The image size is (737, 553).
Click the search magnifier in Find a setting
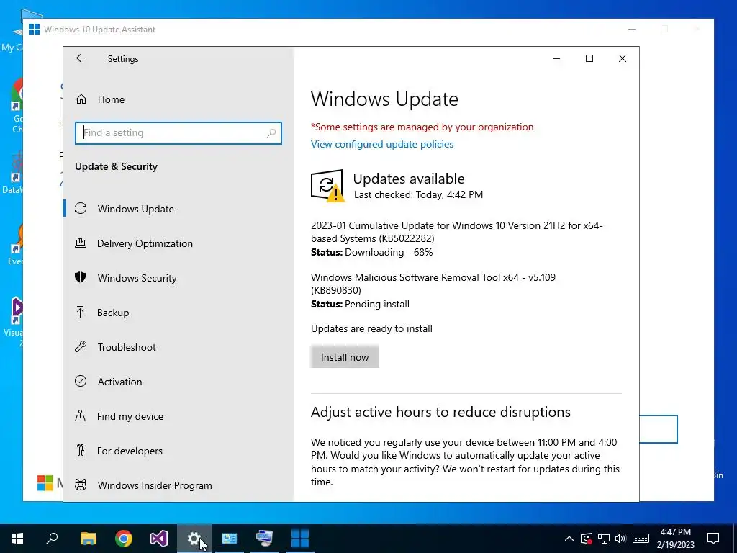pyautogui.click(x=271, y=133)
